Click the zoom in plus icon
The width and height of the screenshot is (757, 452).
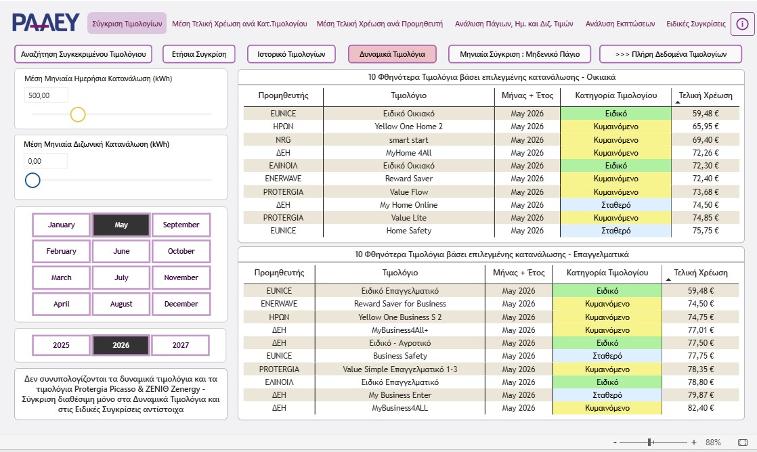[694, 443]
